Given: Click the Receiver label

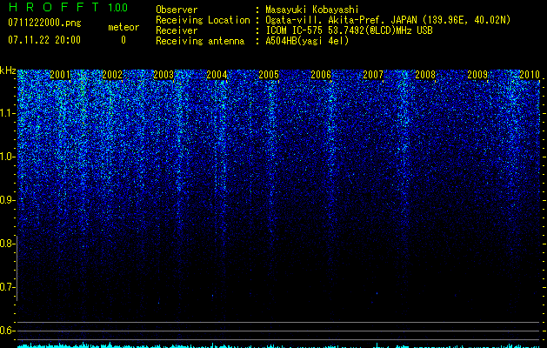Looking at the screenshot, I should click(177, 30).
